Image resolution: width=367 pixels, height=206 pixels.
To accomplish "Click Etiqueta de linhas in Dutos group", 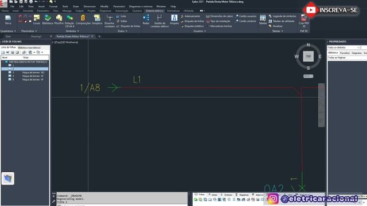I will pos(128,26).
